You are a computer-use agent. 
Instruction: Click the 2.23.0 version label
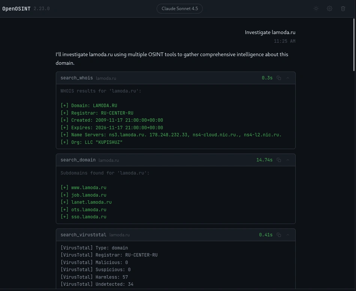click(42, 9)
